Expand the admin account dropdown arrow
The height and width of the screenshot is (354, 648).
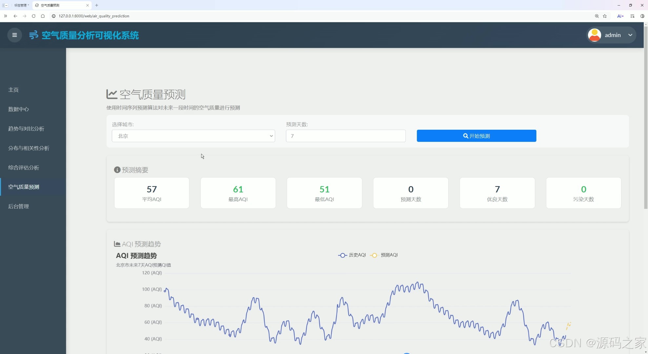630,35
